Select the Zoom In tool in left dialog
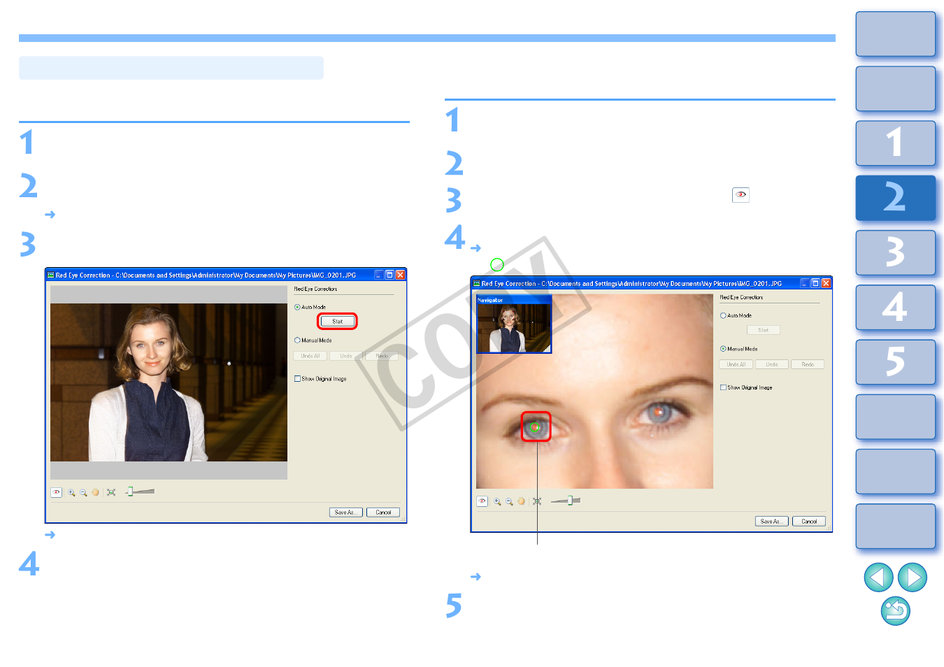Image resolution: width=944 pixels, height=667 pixels. pyautogui.click(x=71, y=492)
